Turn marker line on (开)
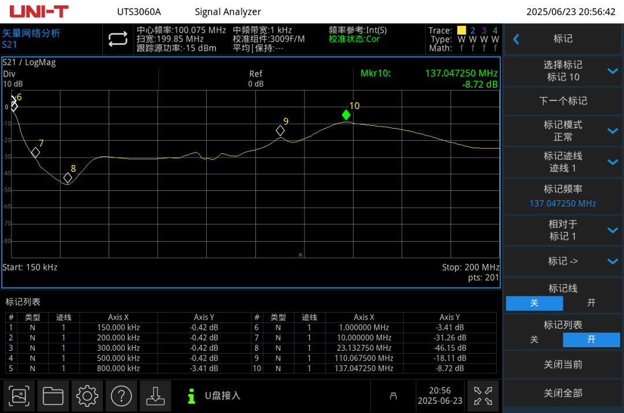Image resolution: width=624 pixels, height=413 pixels. tap(591, 303)
